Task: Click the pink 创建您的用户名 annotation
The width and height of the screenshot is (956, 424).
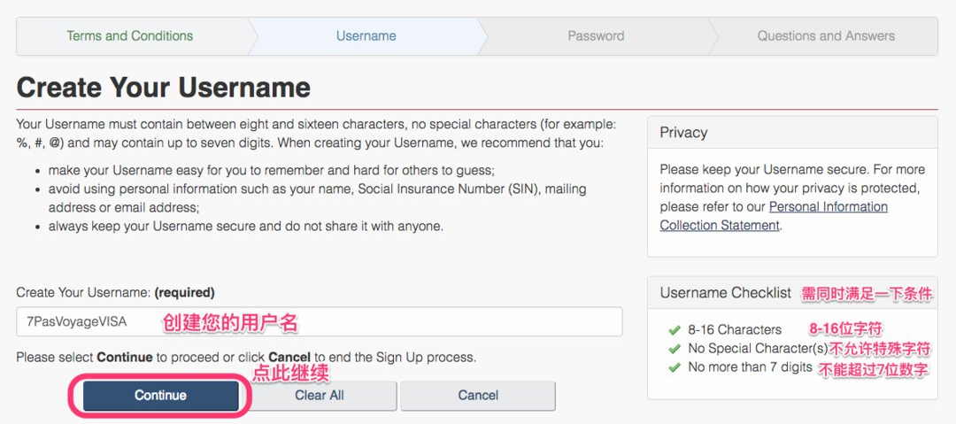Action: [229, 323]
